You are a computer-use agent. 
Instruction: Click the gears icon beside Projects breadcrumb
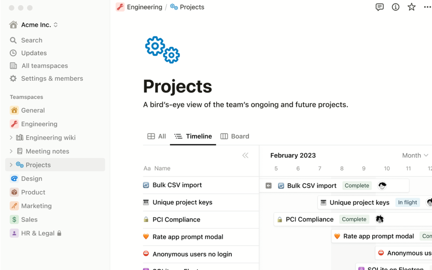click(174, 7)
